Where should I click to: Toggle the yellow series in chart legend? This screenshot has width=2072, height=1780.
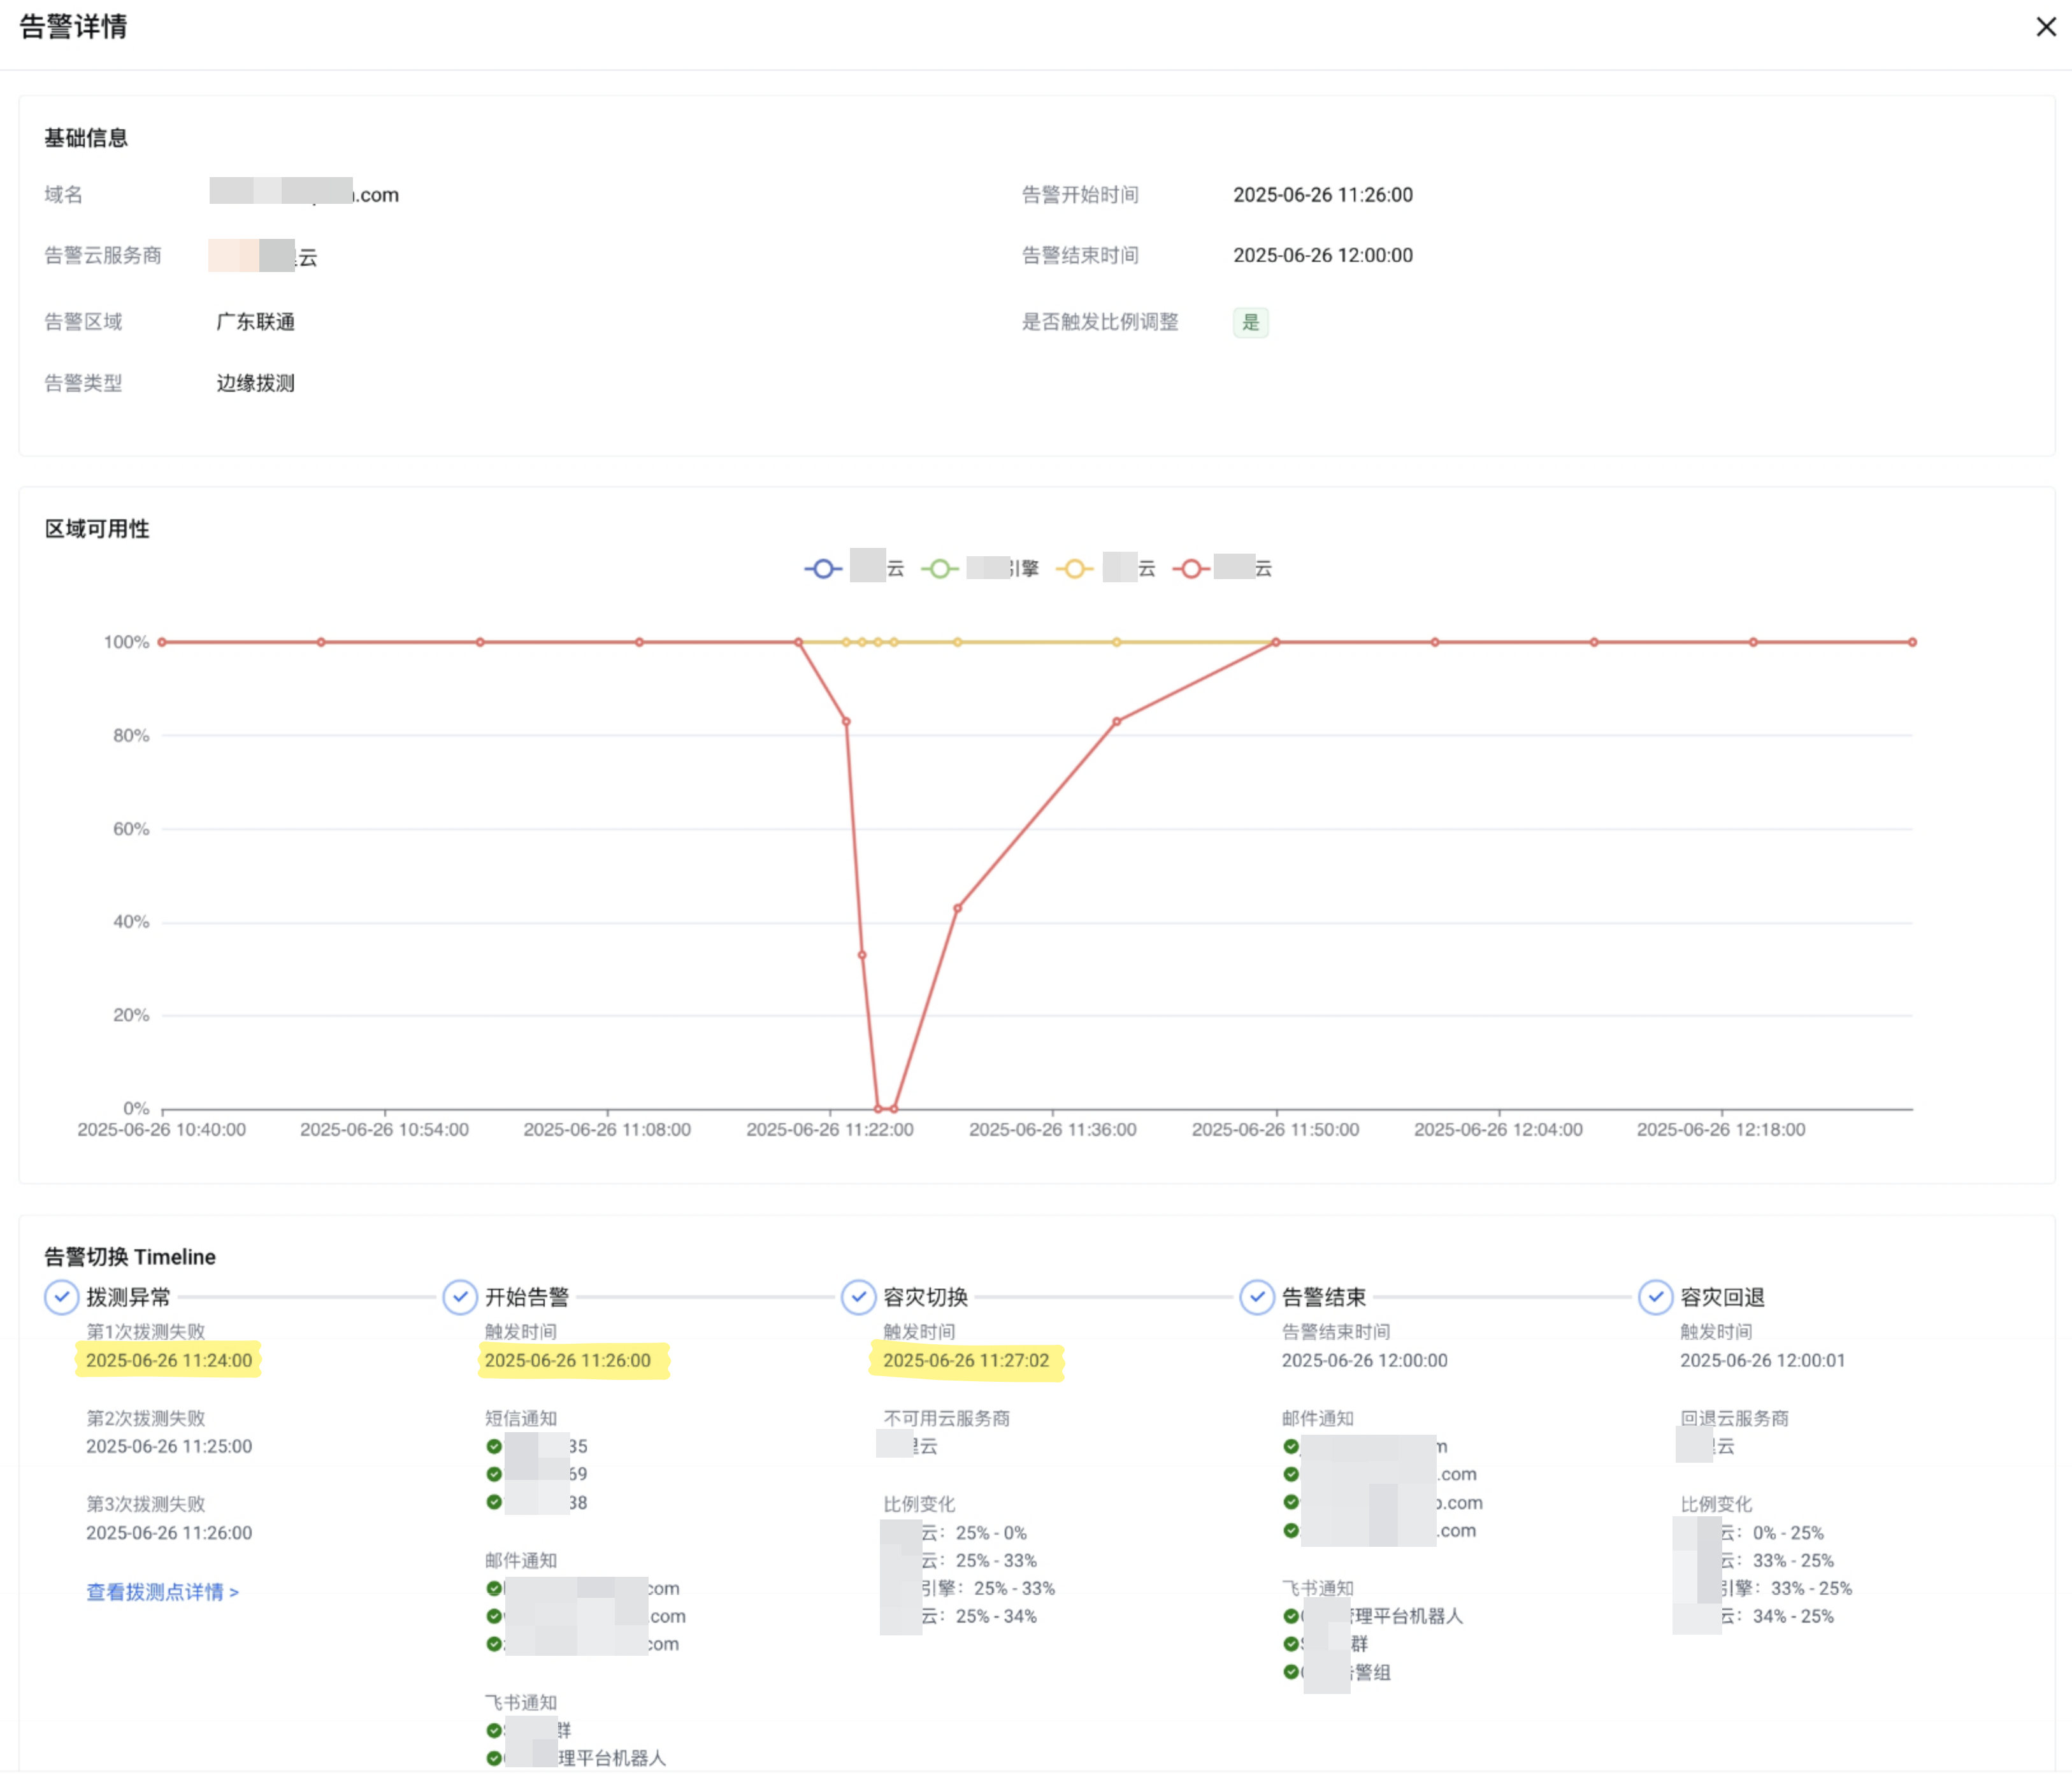point(1075,569)
